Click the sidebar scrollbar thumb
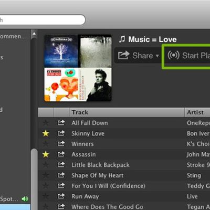Image resolution: width=210 pixels, height=210 pixels. click(34, 180)
